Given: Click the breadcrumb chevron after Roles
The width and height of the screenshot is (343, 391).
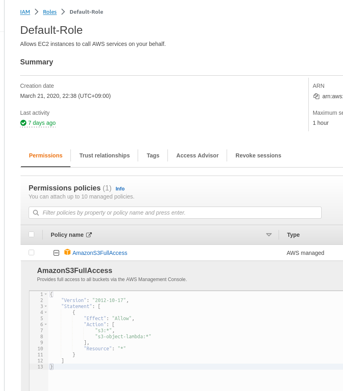Looking at the screenshot, I should [63, 12].
